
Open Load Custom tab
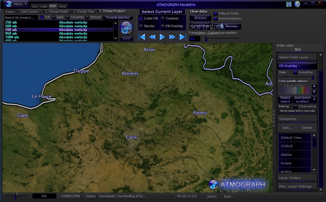[x=30, y=12]
